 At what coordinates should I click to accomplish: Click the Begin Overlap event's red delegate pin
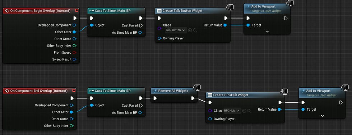pos(77,10)
